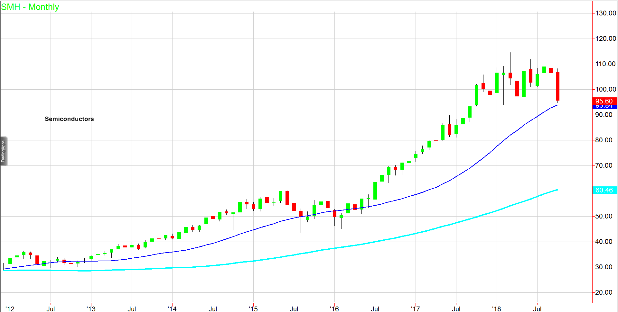Select the 20.00 price scale level

(604, 292)
